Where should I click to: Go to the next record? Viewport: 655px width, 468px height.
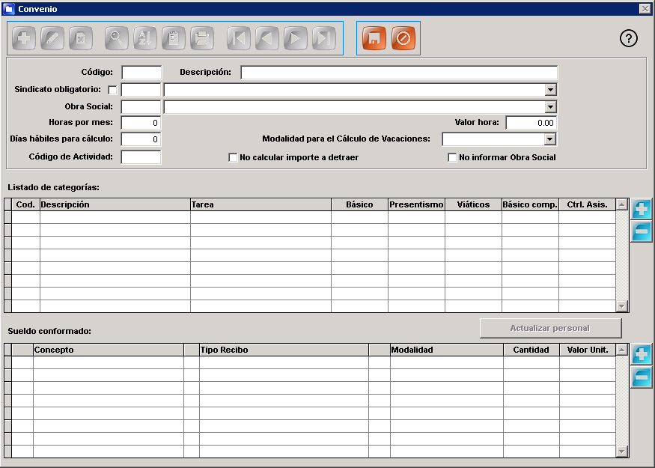point(296,38)
